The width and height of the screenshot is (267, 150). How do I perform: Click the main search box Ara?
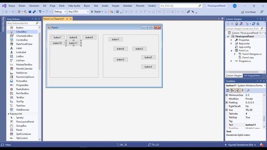[x=181, y=6]
